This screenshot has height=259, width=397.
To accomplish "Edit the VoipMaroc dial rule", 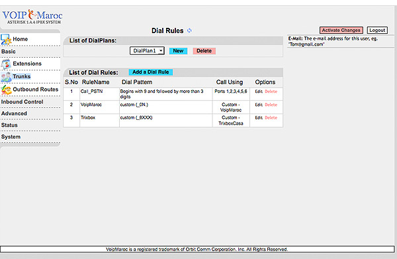I will (259, 105).
